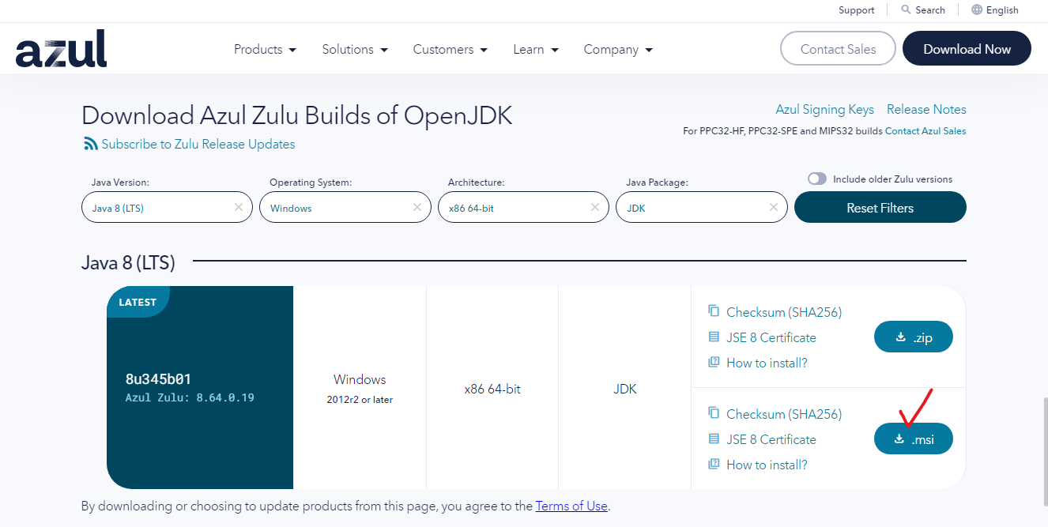Click Contact Sales button

click(838, 49)
